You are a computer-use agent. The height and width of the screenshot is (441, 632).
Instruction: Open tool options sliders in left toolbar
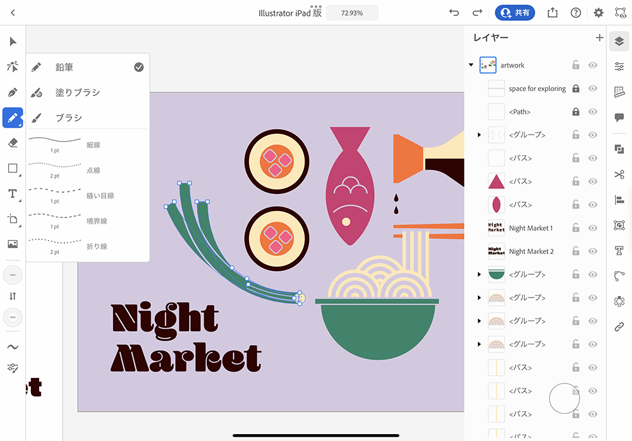tap(13, 368)
